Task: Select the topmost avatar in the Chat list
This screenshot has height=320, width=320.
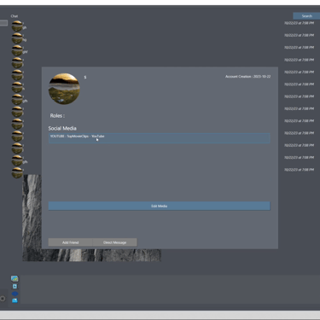Action: click(x=17, y=26)
